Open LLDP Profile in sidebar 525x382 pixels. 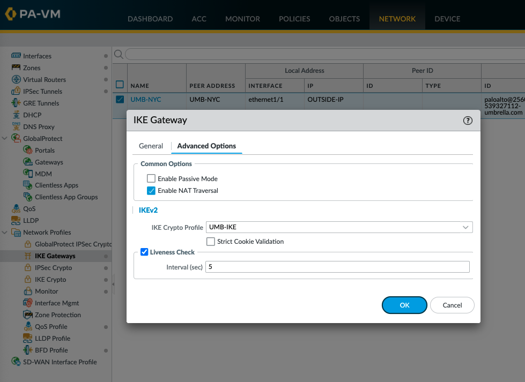53,338
